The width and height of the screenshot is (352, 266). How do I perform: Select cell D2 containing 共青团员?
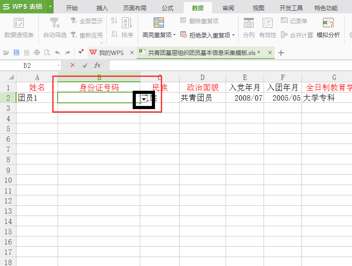pos(202,98)
